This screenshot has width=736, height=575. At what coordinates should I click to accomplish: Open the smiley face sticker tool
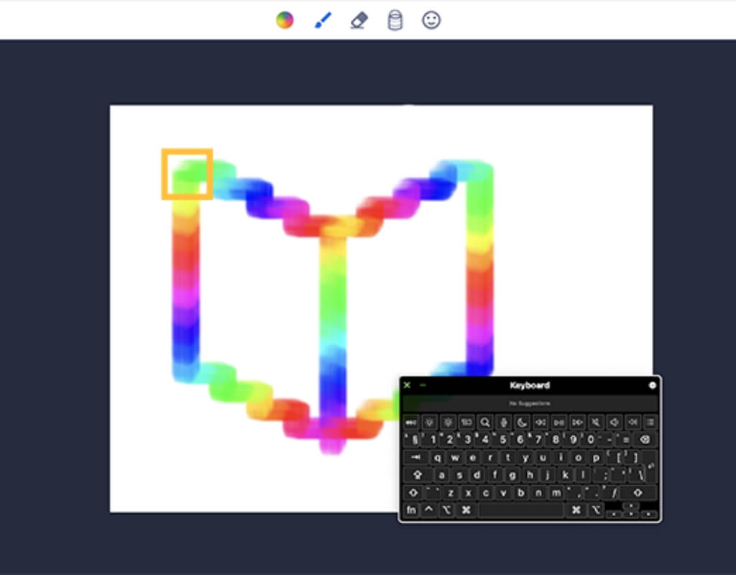[431, 20]
